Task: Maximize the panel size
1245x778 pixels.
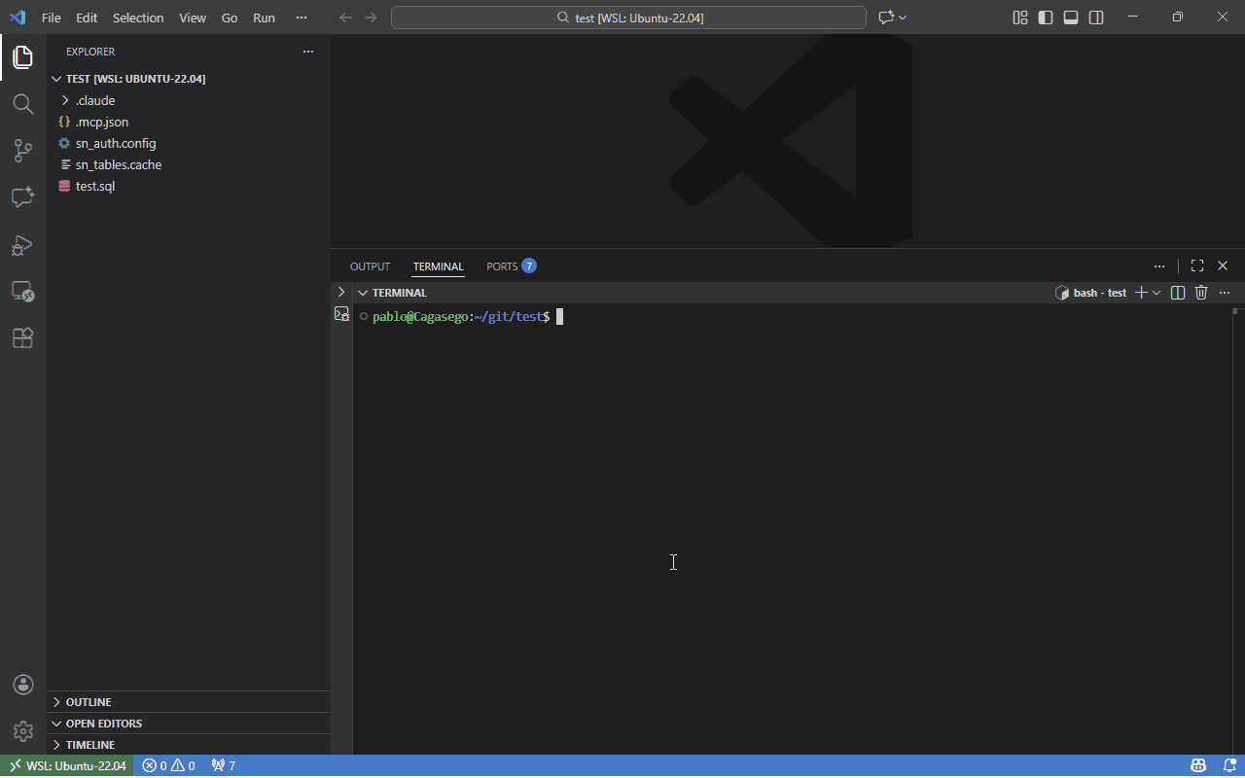Action: 1197,265
